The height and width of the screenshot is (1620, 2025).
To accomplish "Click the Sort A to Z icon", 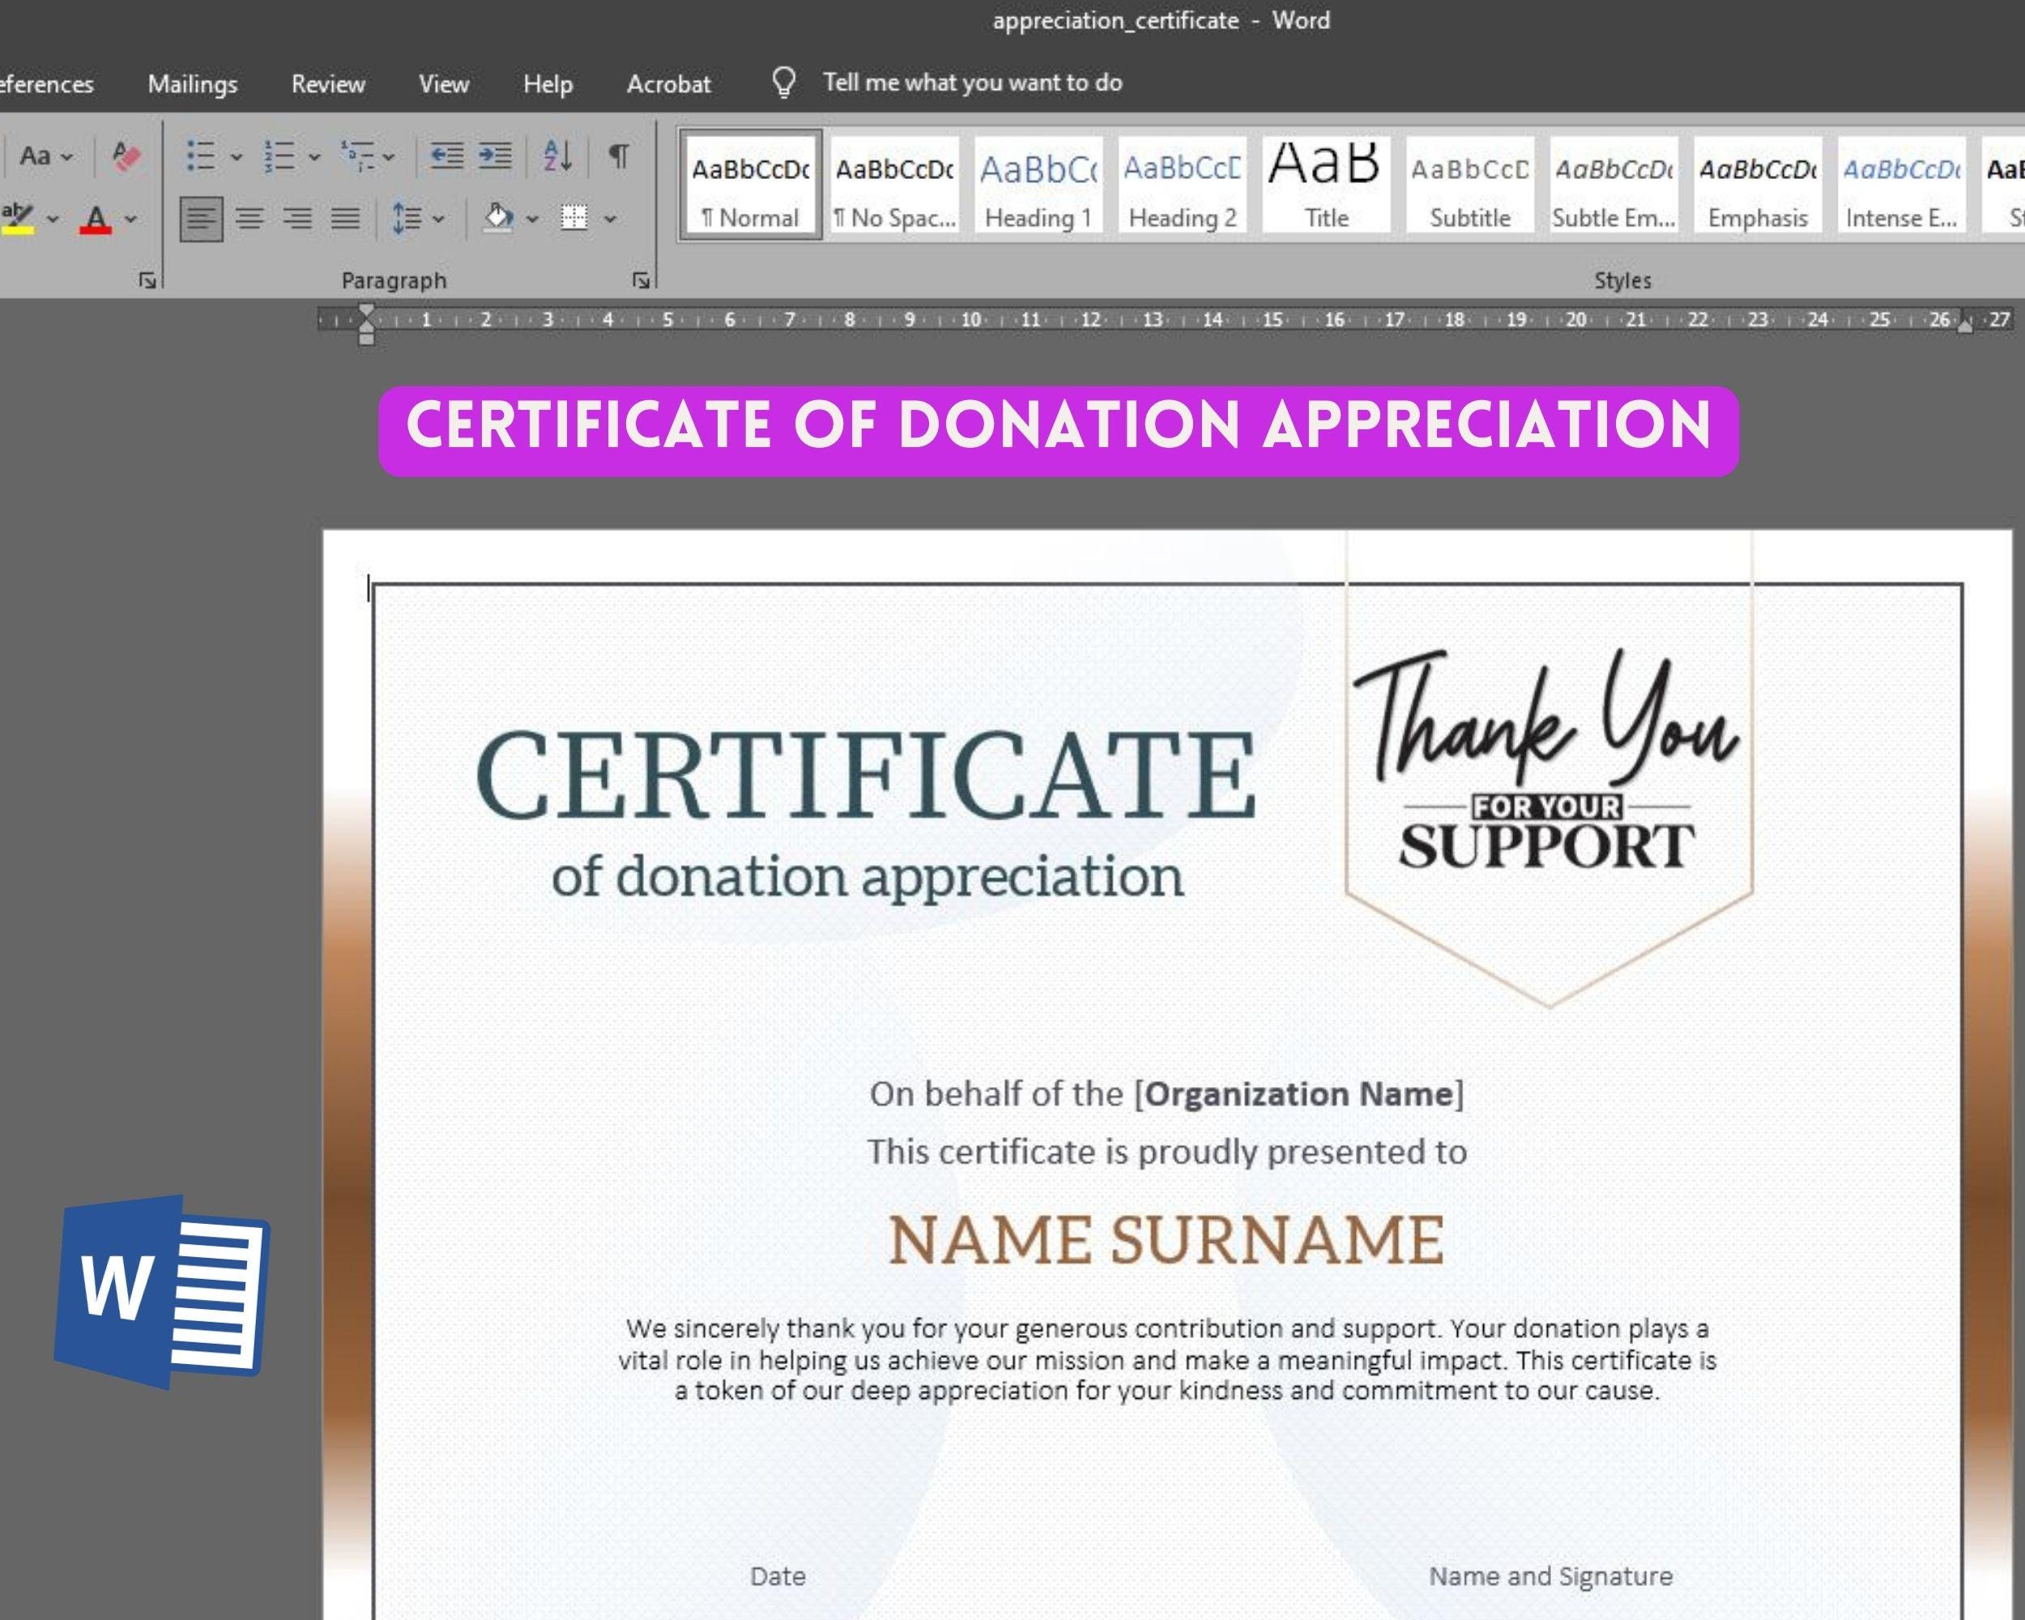I will (558, 156).
